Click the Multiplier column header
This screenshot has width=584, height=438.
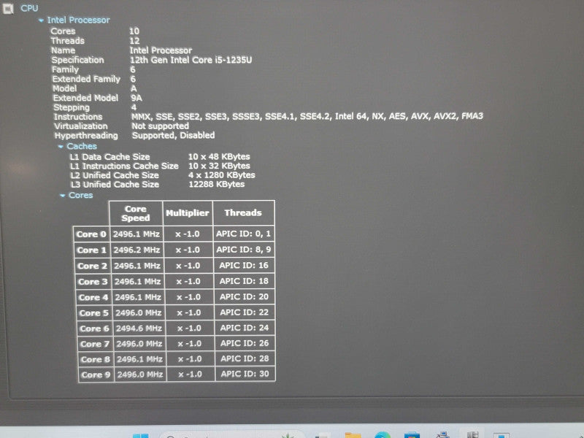click(188, 213)
